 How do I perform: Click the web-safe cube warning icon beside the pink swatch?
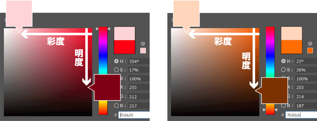point(143,44)
